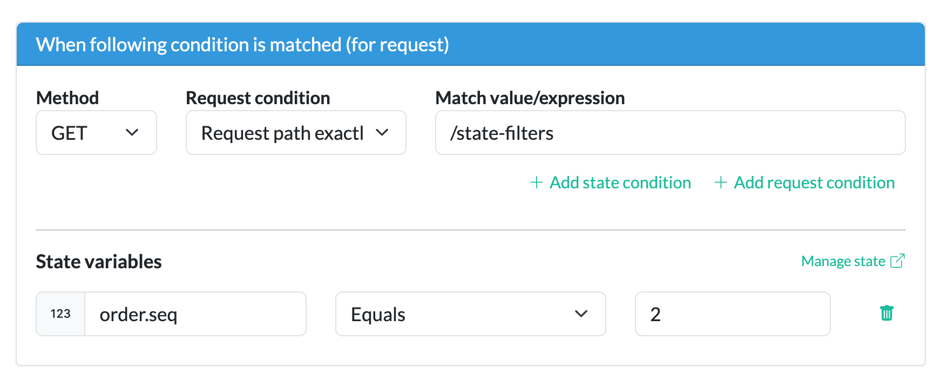Click the Request condition label
The height and width of the screenshot is (380, 934).
[258, 98]
